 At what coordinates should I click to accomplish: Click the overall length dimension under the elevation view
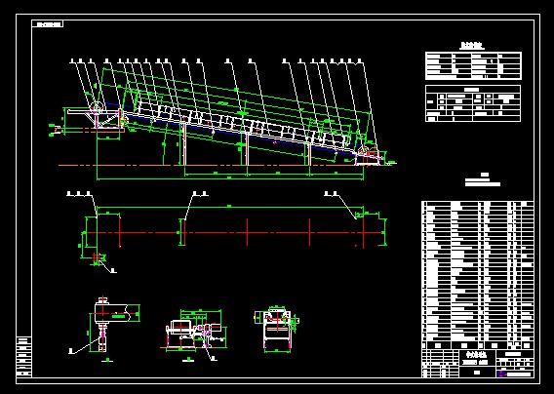229,178
